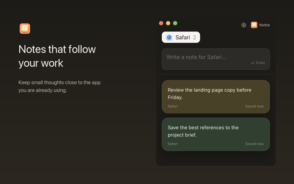Open the 'Save the best references' note
Screen dimensions: 294x184
216,134
